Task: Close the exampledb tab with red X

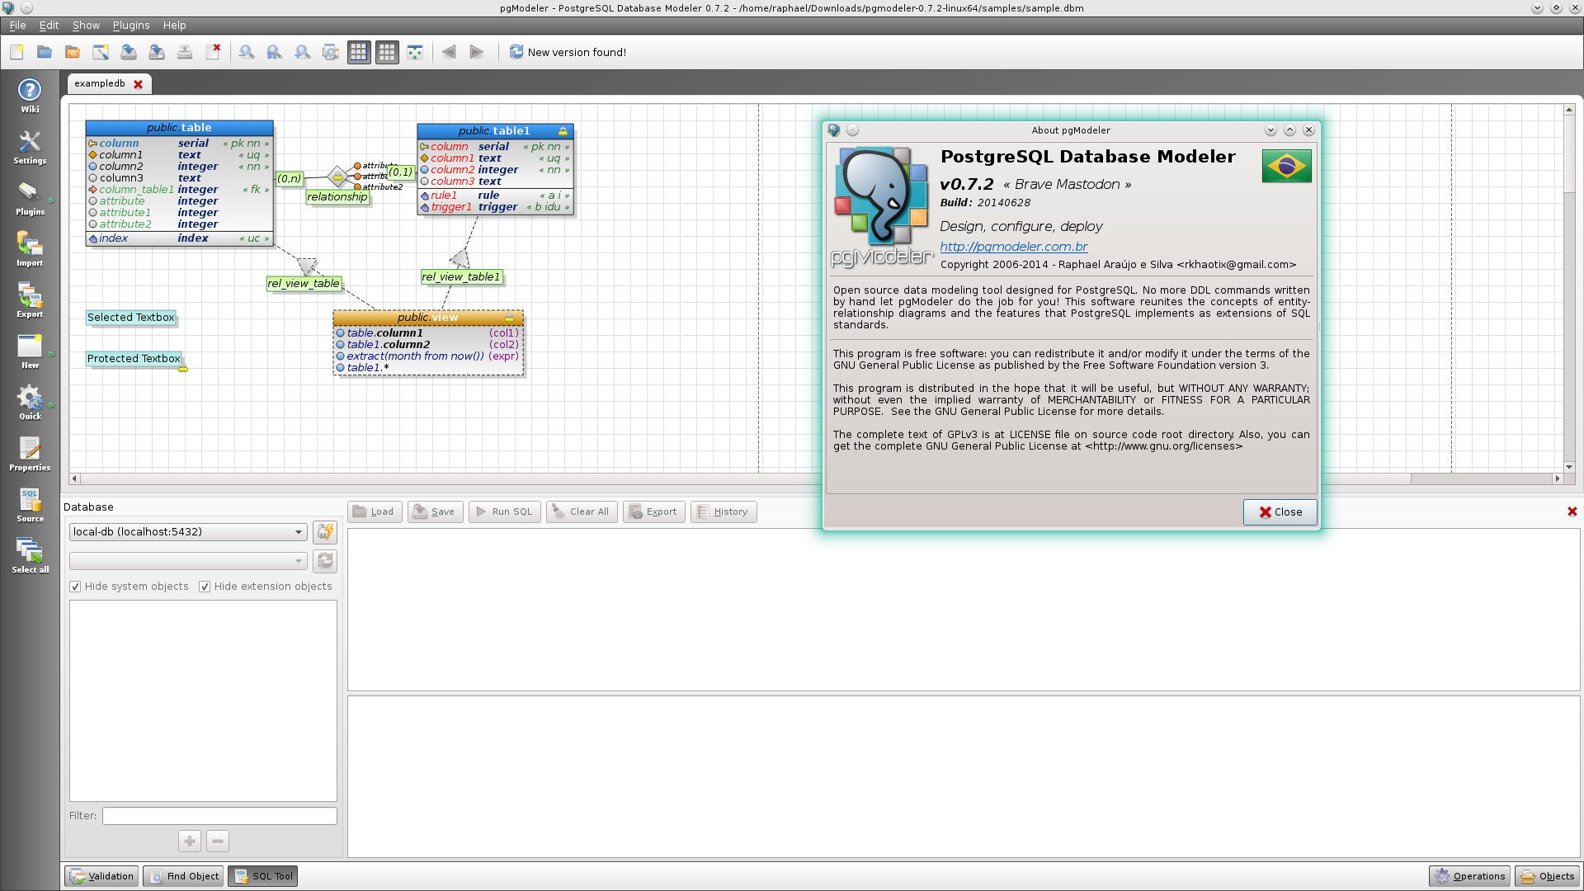Action: tap(139, 84)
